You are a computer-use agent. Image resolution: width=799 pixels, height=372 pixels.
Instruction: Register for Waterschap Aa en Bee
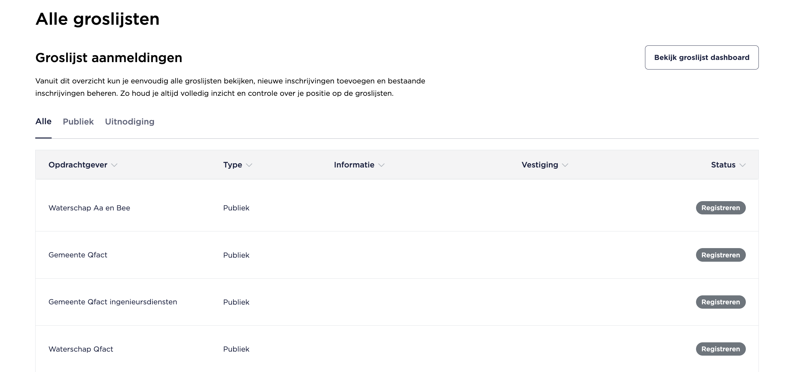point(720,208)
